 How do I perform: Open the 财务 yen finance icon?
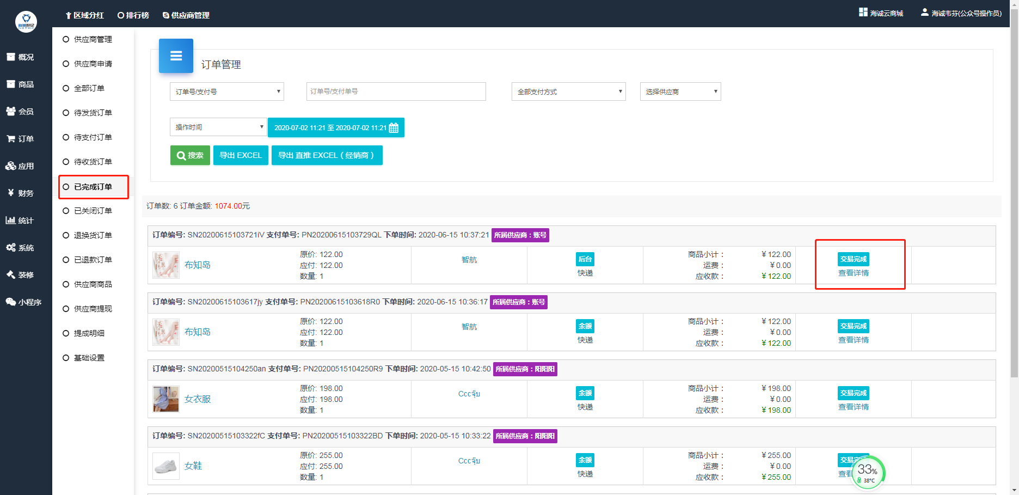(x=11, y=193)
